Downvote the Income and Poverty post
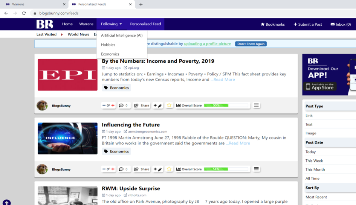The image size is (356, 205). click(104, 105)
